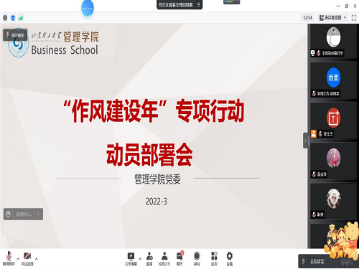Open the members list (27)
This screenshot has width=359, height=269.
point(164,258)
